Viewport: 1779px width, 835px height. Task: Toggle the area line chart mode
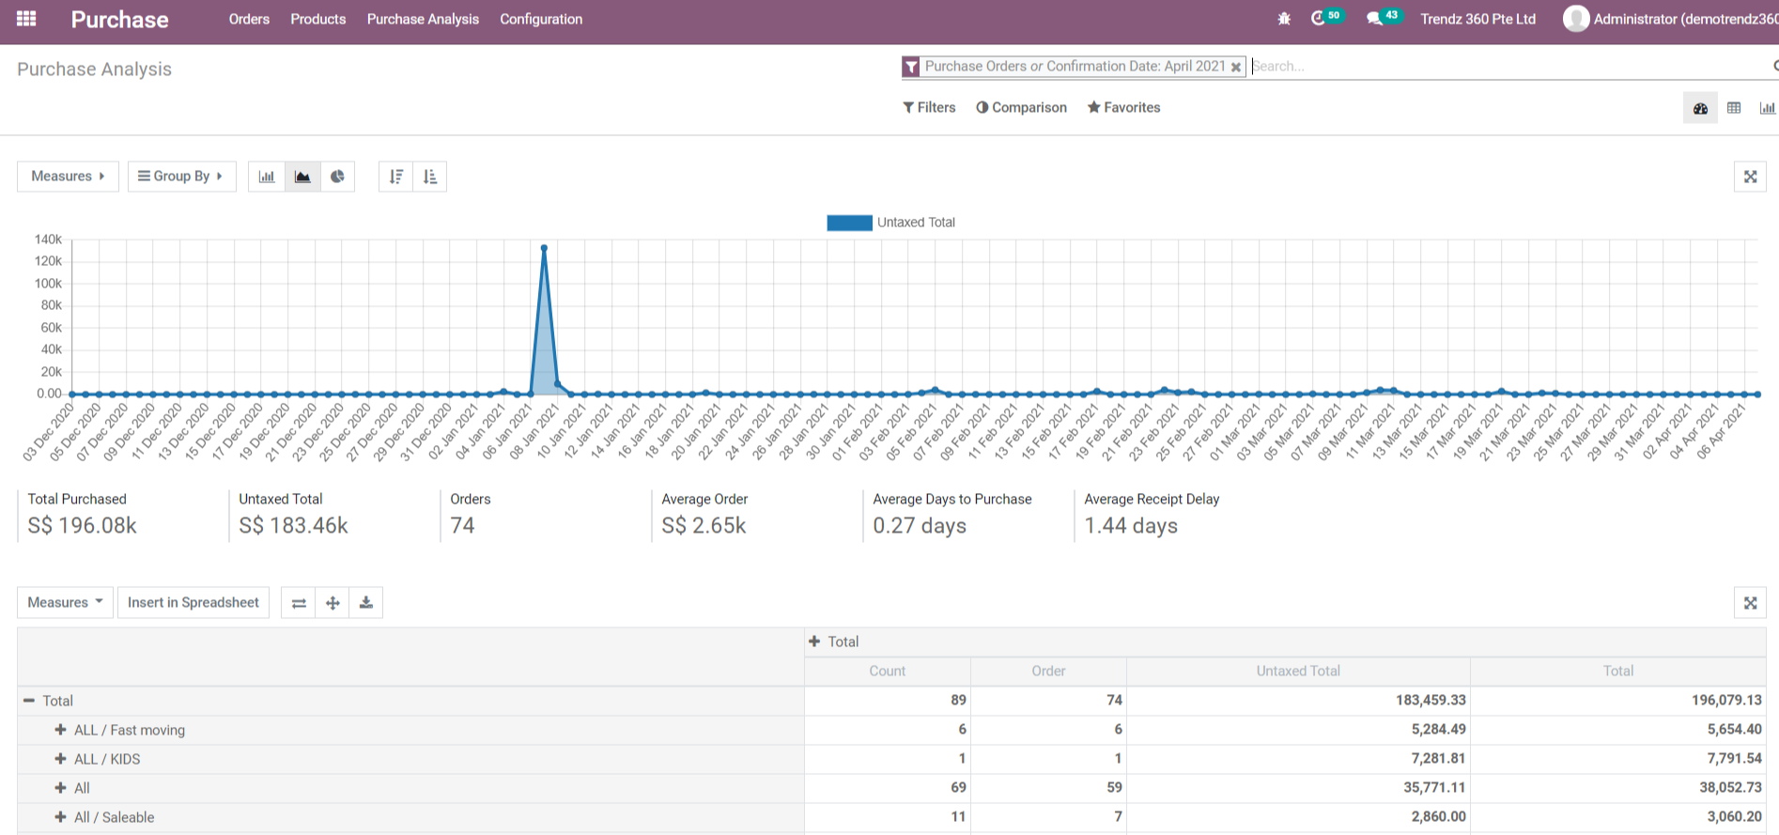click(302, 177)
